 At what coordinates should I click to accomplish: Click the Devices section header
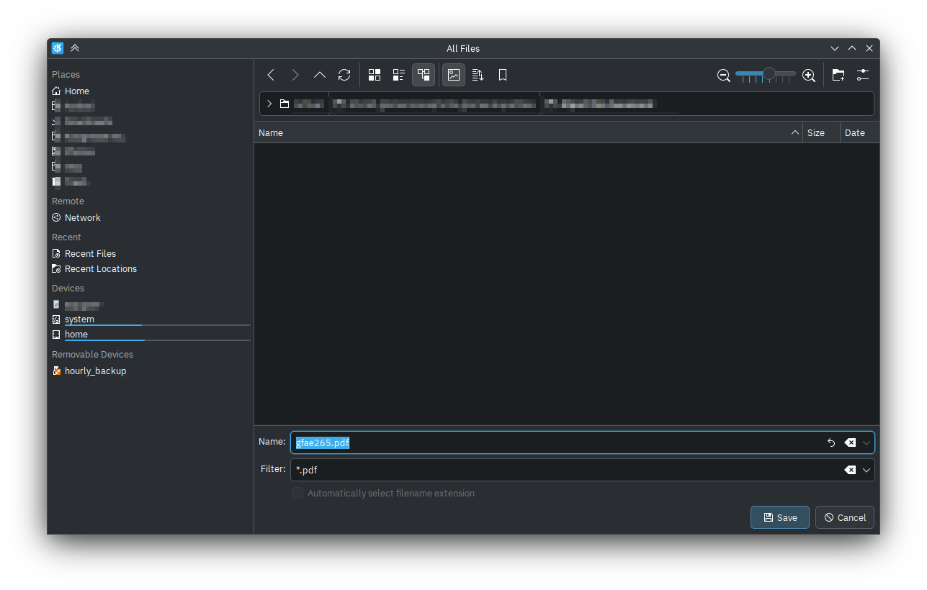[68, 289]
